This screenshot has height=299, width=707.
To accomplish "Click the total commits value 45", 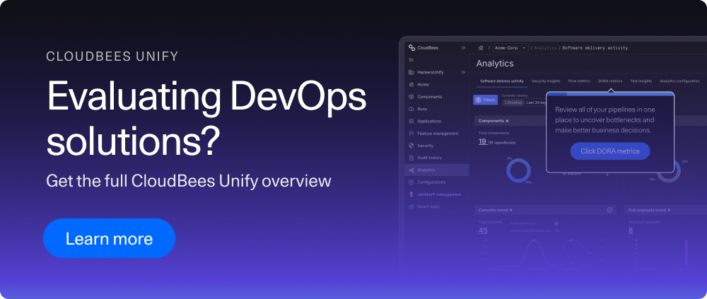I will (483, 230).
